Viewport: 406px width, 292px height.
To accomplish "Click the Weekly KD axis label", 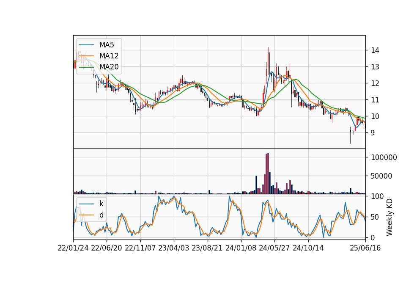I will 390,218.
